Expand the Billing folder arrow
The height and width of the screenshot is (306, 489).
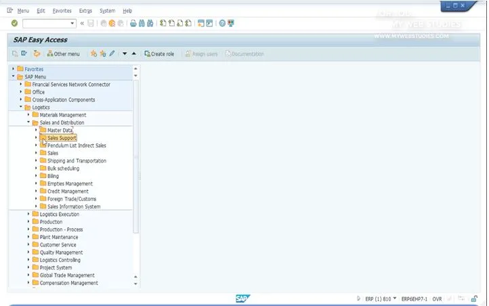point(36,176)
